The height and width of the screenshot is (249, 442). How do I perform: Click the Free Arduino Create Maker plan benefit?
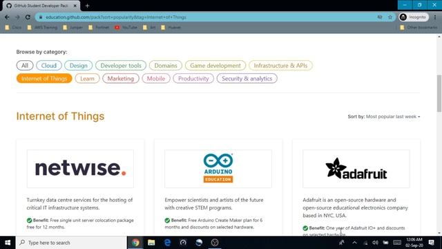coord(213,223)
